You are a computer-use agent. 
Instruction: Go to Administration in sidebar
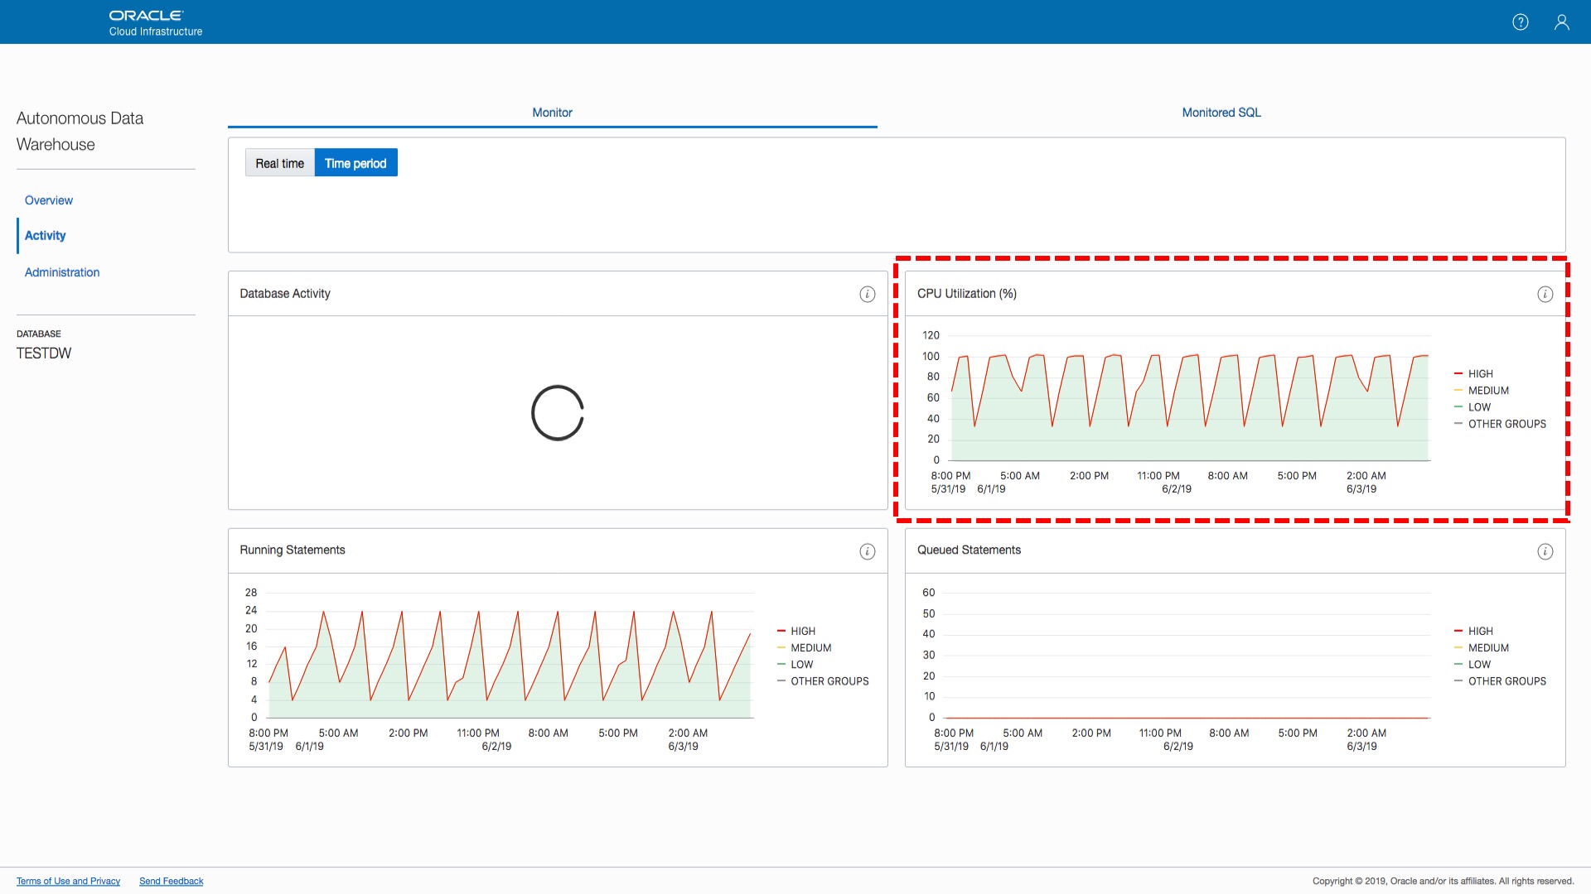[62, 272]
